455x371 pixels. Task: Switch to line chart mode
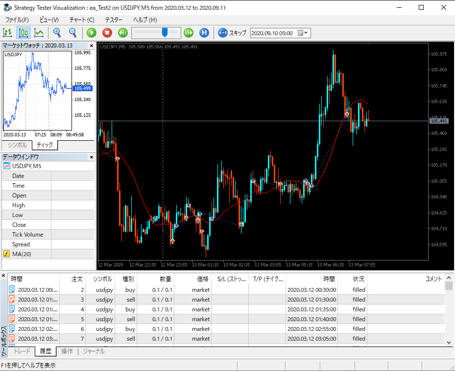[39, 33]
